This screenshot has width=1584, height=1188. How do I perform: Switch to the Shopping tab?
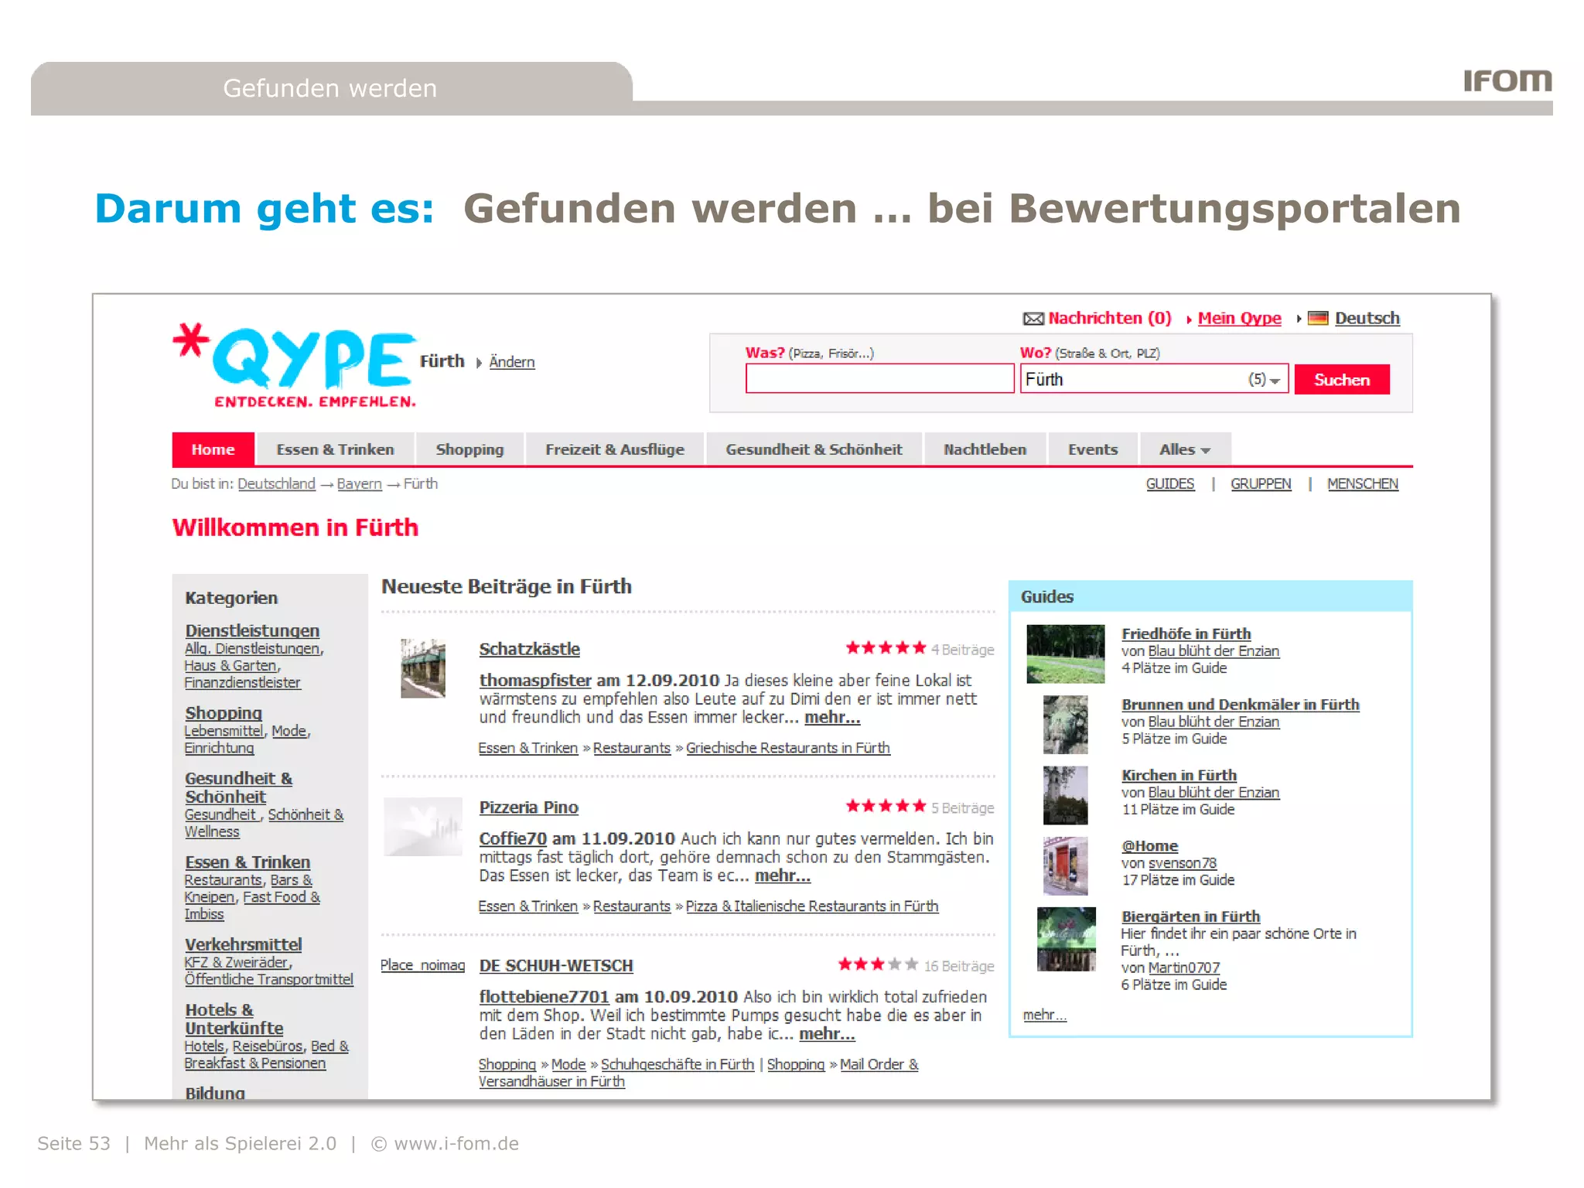469,449
